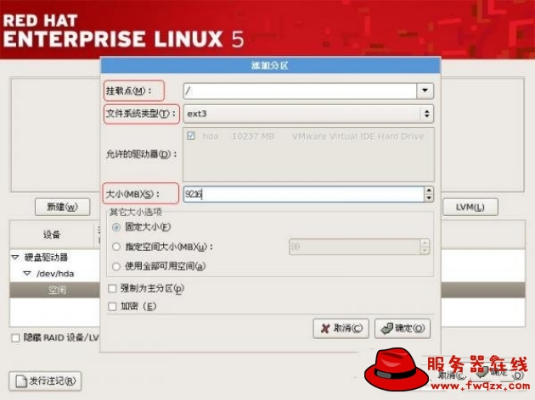535x400 pixels.
Task: Enable the 加密 encryption checkbox
Action: point(112,307)
